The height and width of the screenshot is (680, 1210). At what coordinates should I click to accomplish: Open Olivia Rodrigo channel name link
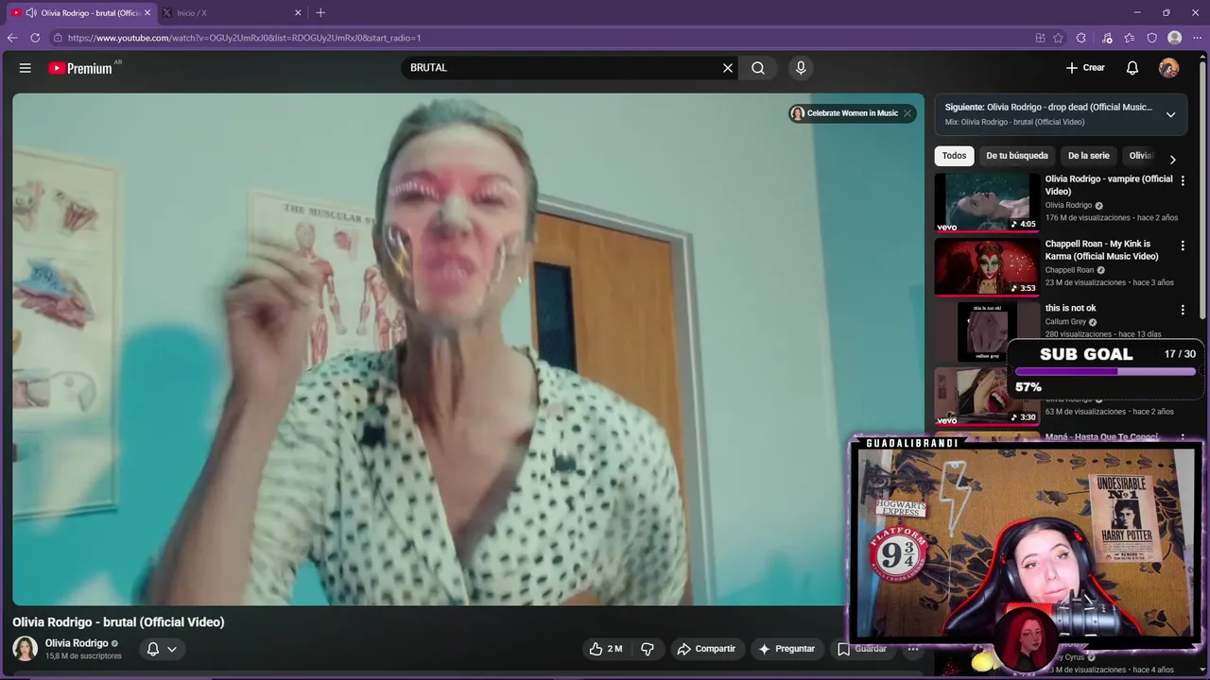[77, 643]
